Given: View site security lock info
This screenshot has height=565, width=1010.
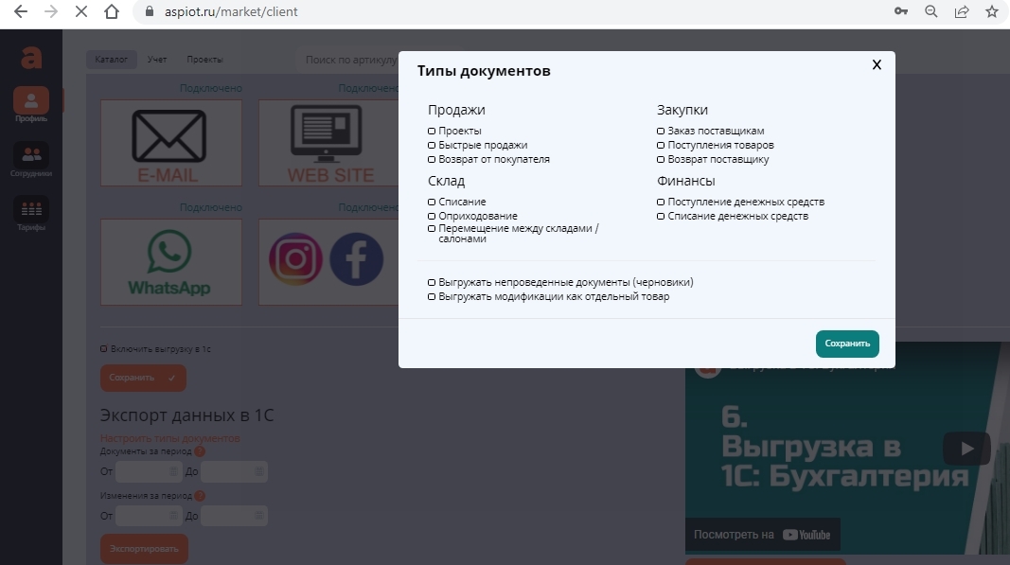Looking at the screenshot, I should 150,11.
